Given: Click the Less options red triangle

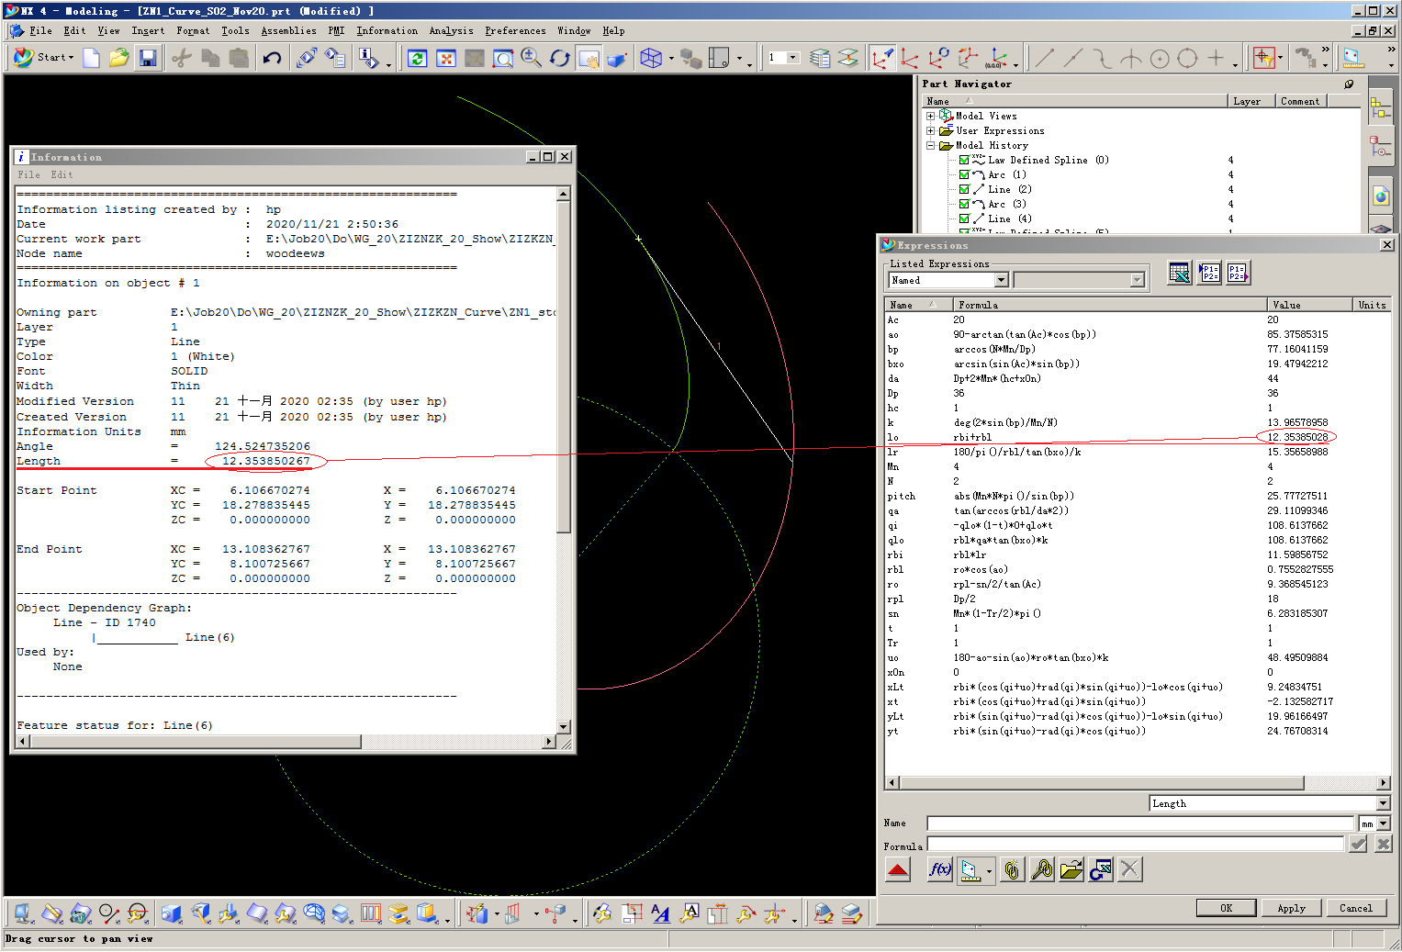Looking at the screenshot, I should tap(898, 869).
